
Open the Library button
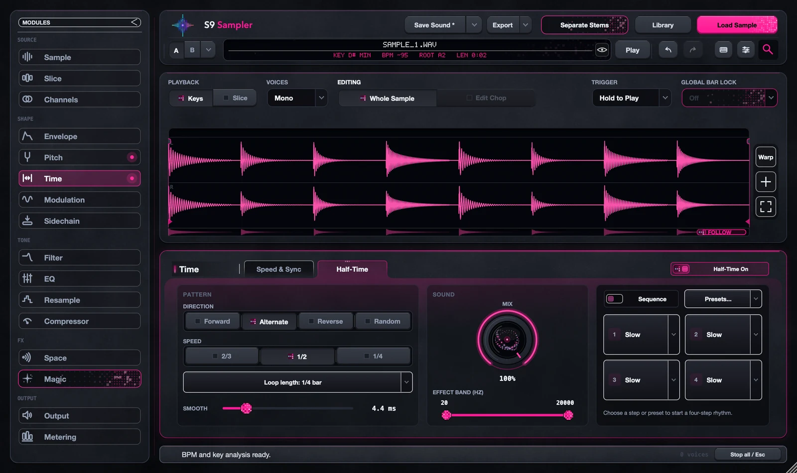pyautogui.click(x=663, y=25)
